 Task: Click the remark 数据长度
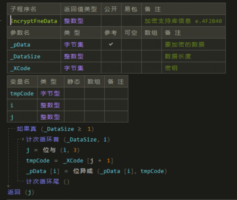178,57
